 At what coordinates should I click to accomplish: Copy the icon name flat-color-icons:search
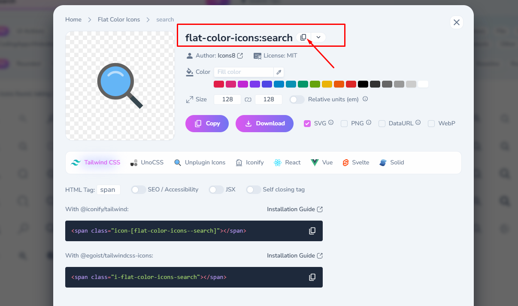303,37
